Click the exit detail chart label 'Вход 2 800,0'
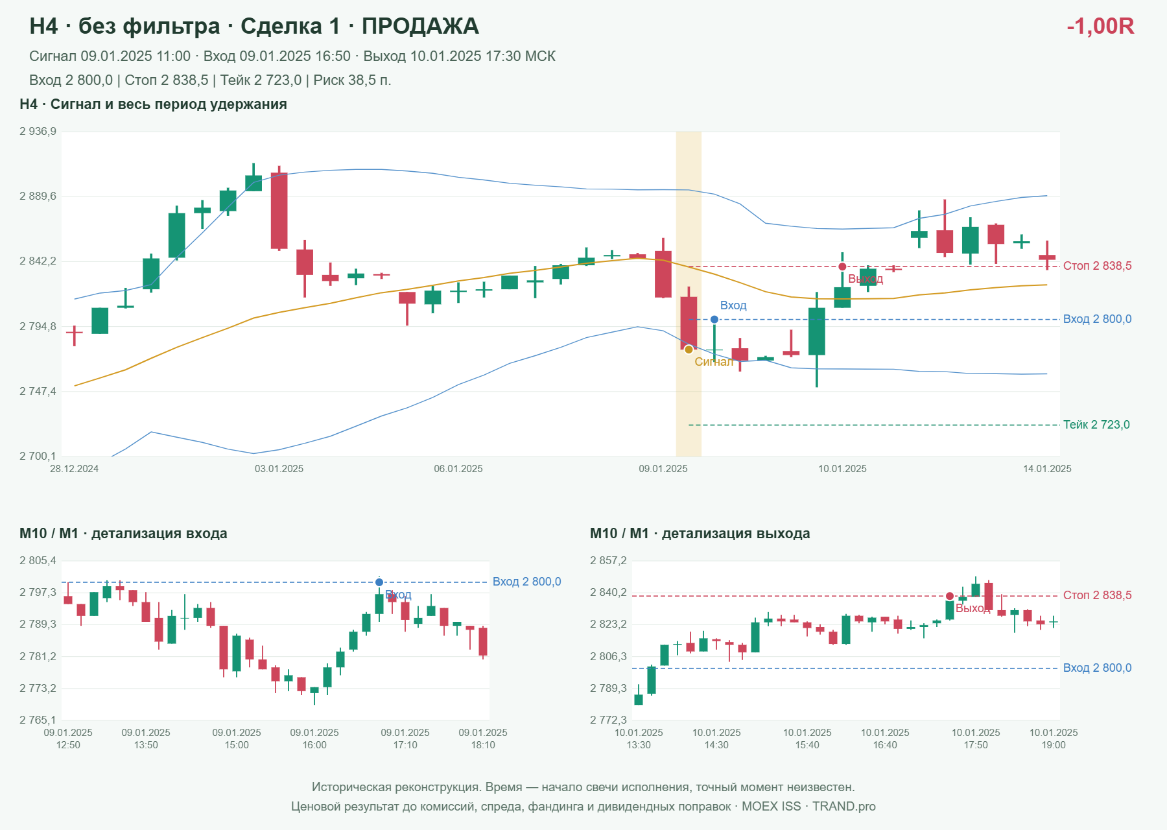The width and height of the screenshot is (1167, 830). (x=1098, y=668)
